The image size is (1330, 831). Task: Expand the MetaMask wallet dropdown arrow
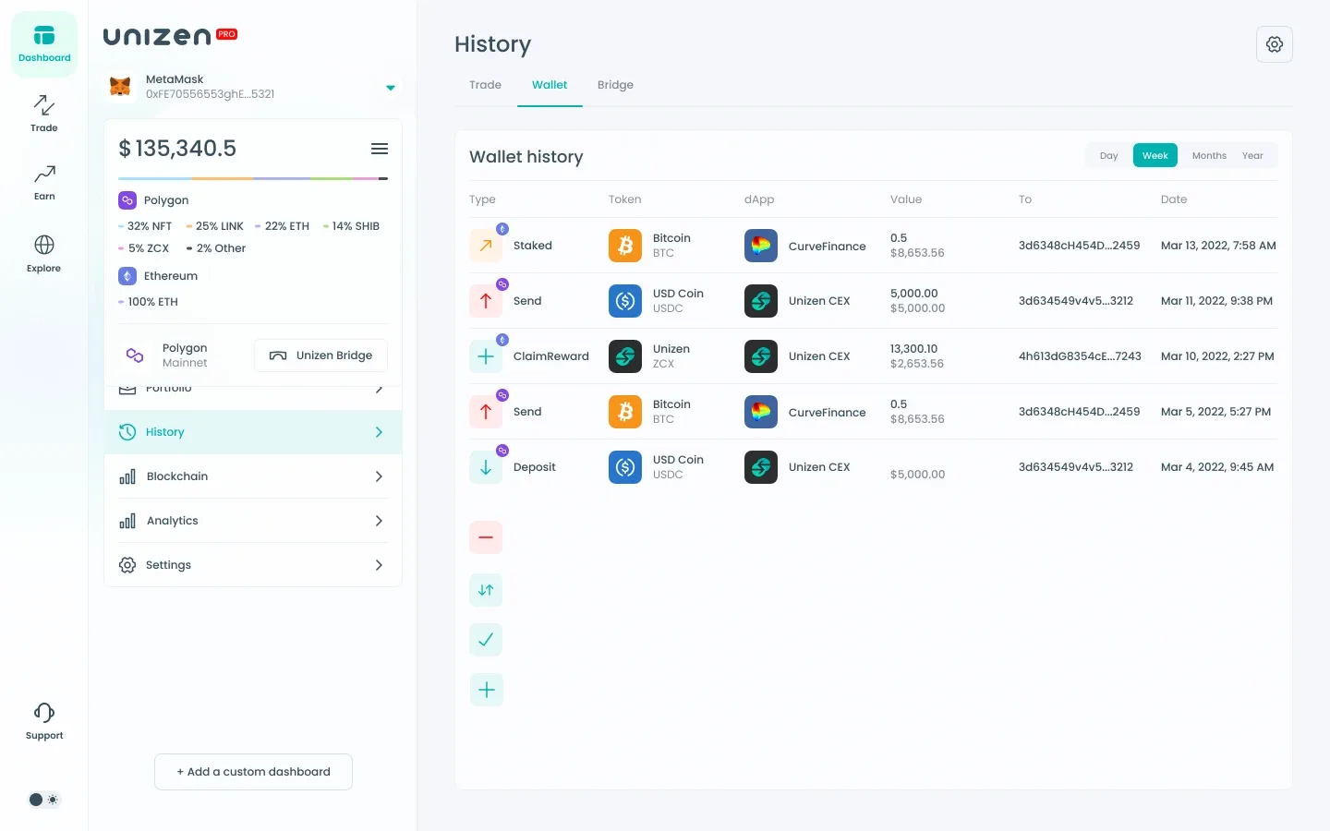(391, 88)
